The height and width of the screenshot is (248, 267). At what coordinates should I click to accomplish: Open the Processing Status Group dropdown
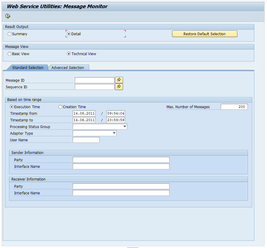point(125,127)
